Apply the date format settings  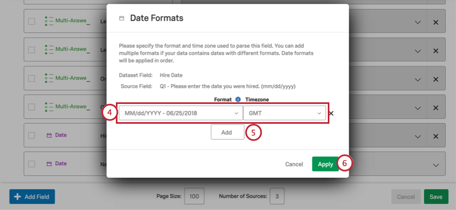click(x=325, y=164)
